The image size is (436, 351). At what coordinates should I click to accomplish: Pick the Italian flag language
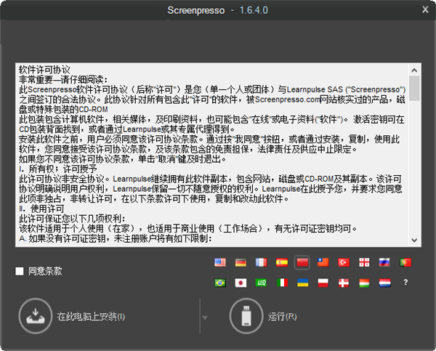(x=282, y=283)
